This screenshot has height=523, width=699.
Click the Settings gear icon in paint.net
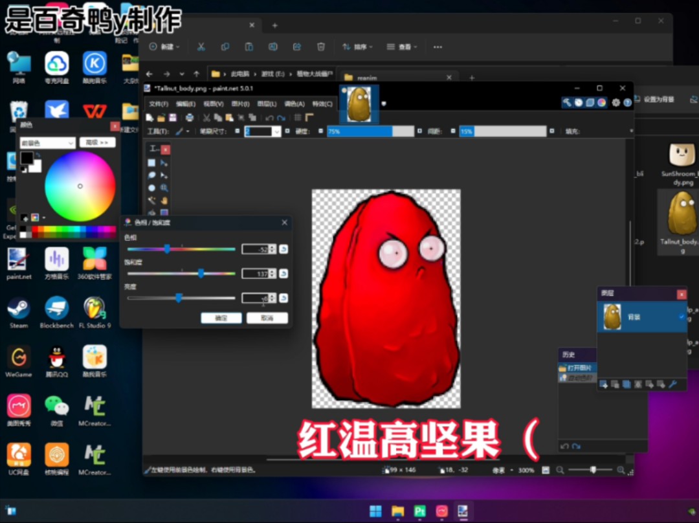(616, 103)
